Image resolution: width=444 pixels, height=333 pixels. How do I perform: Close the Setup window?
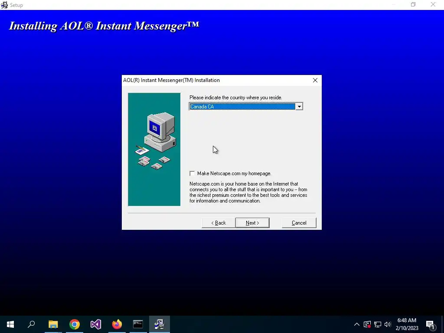coord(433,4)
